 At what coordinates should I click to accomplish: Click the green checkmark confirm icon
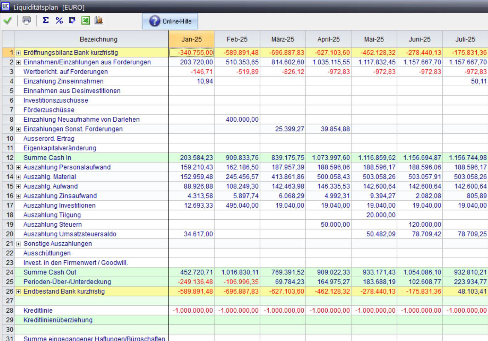click(x=7, y=21)
